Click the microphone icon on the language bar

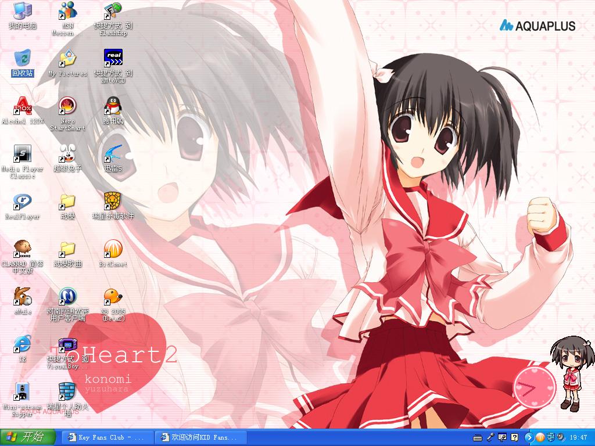[490, 438]
